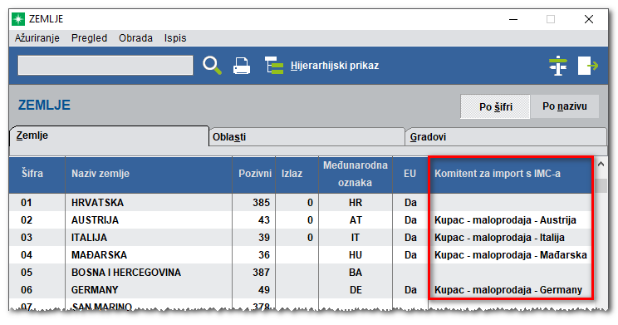
Task: Select the BOSNA I HERCEGOVINA row name
Action: tap(126, 272)
